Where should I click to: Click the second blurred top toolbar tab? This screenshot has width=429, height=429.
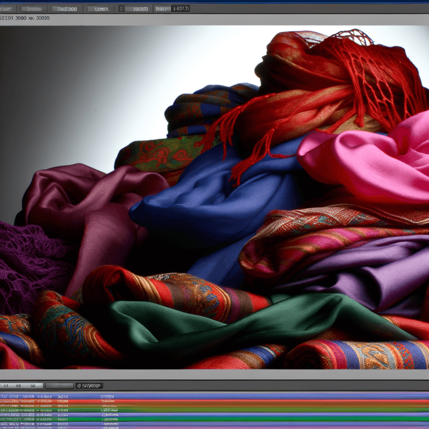34,8
